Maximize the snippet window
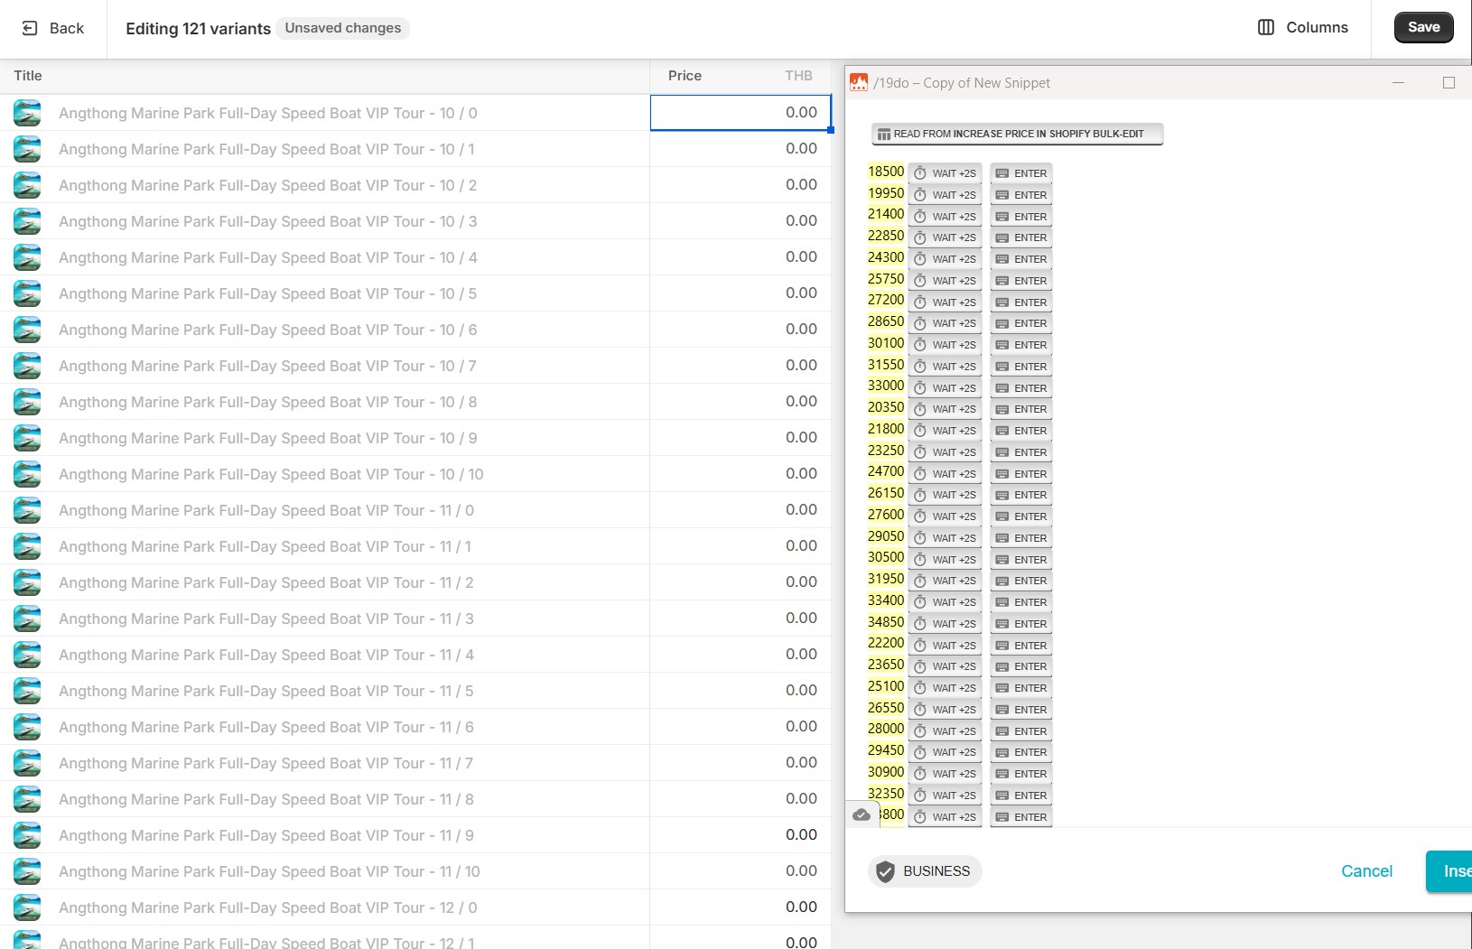The image size is (1472, 949). click(1449, 83)
